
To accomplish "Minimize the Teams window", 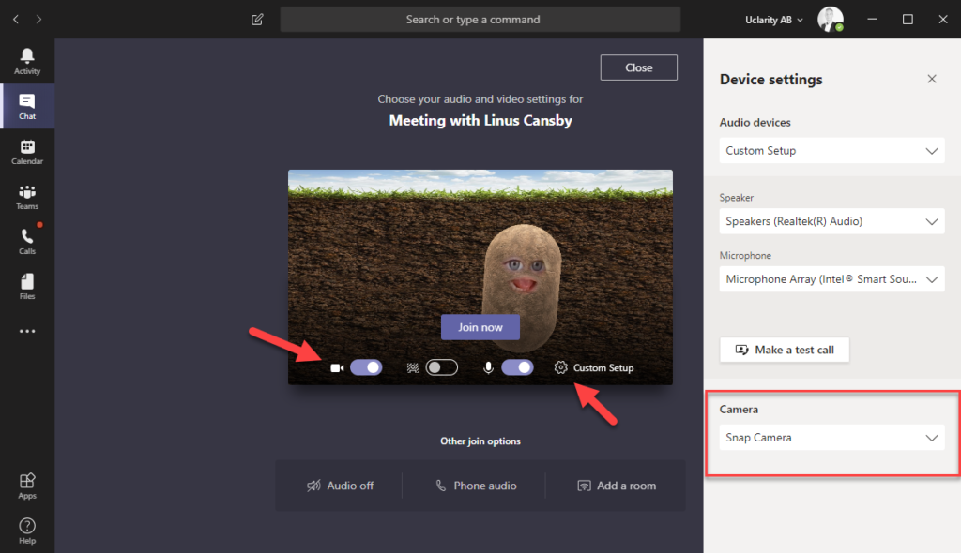I will click(x=872, y=20).
